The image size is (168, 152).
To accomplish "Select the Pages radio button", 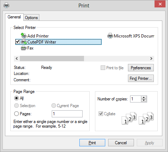I will point(16,114).
